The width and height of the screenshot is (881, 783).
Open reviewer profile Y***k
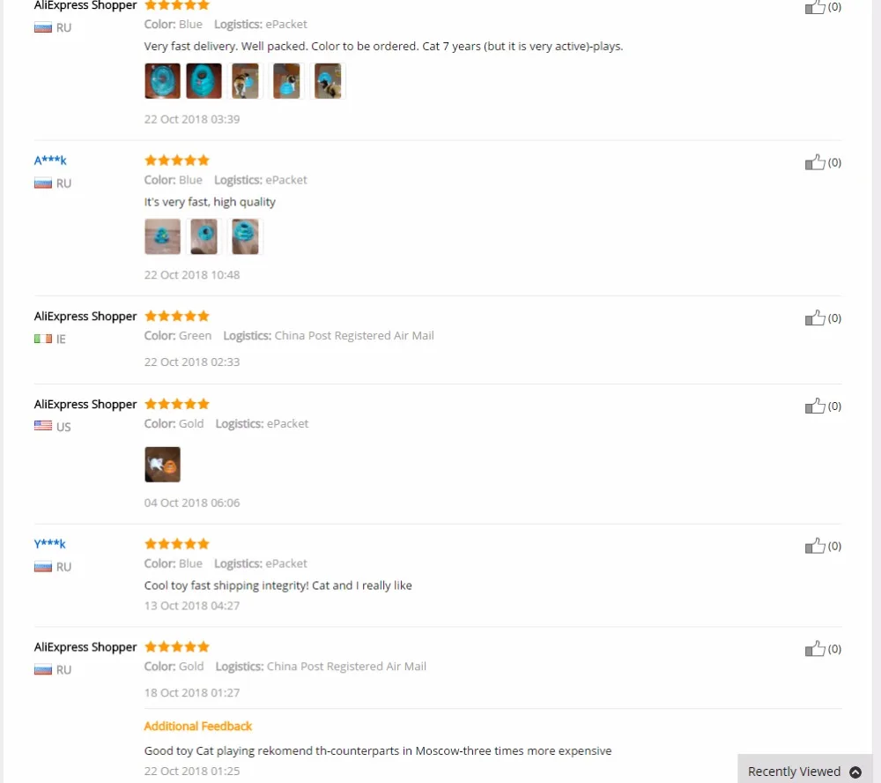coord(49,544)
